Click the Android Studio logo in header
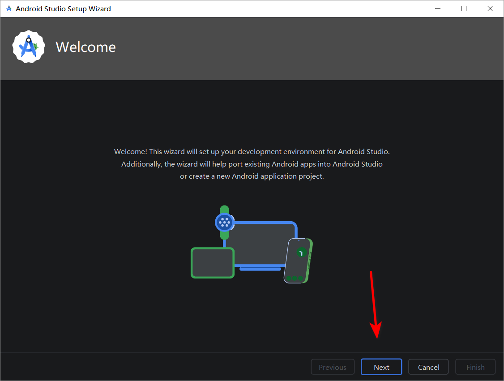The image size is (504, 381). coord(29,47)
